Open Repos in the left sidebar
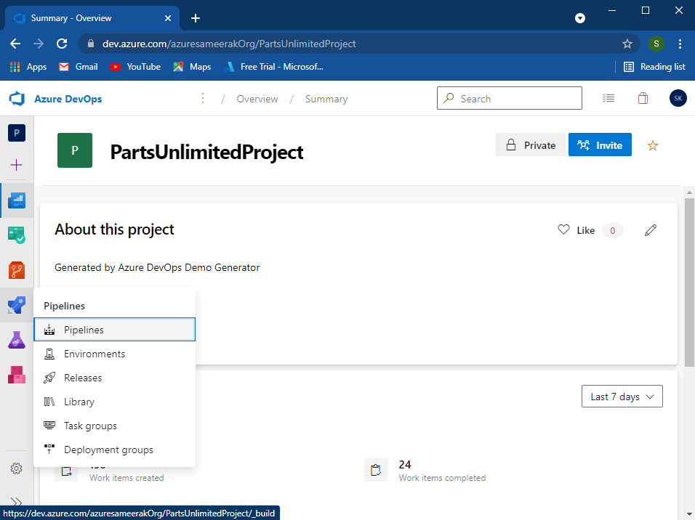The height and width of the screenshot is (520, 695). 16,269
